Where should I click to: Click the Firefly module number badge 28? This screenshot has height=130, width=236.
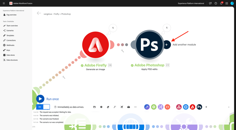110,65
